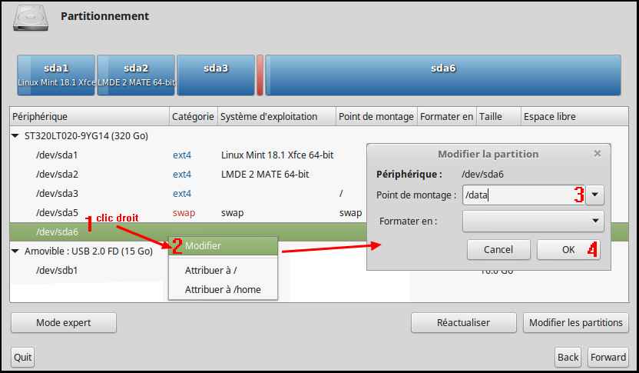Open the Formater en combo box

click(532, 221)
